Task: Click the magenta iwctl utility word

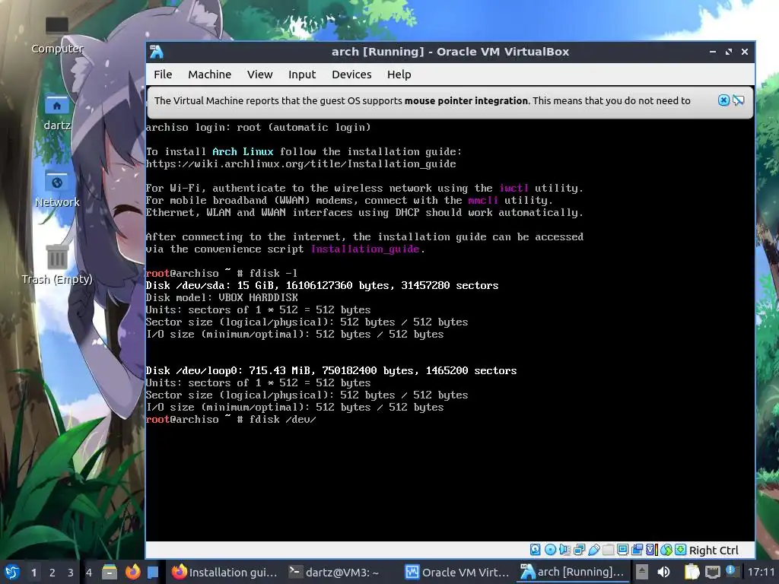Action: point(514,189)
